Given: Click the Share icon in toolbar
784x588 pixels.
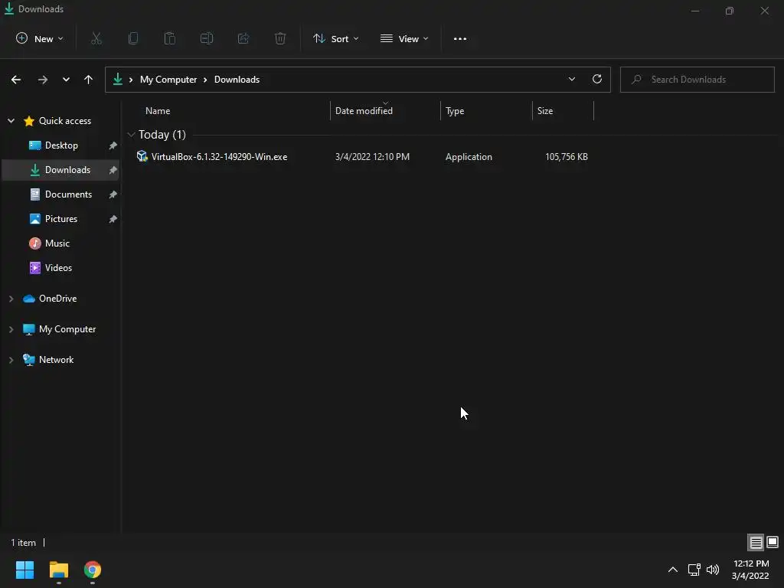Looking at the screenshot, I should point(243,38).
